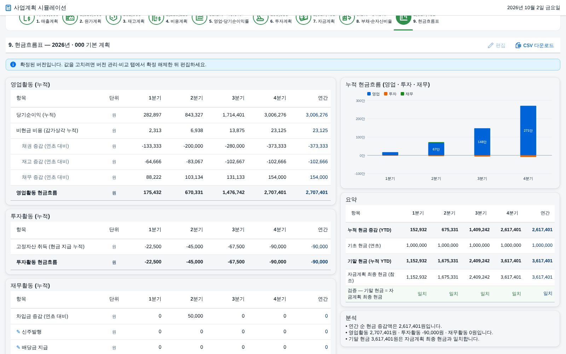Click the edit pencil beside 신주발행
This screenshot has width=566, height=354.
(x=18, y=332)
